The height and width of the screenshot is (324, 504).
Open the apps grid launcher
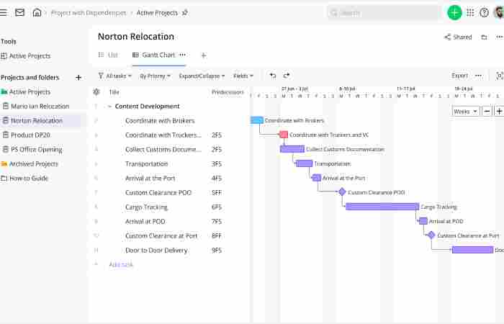click(x=470, y=12)
